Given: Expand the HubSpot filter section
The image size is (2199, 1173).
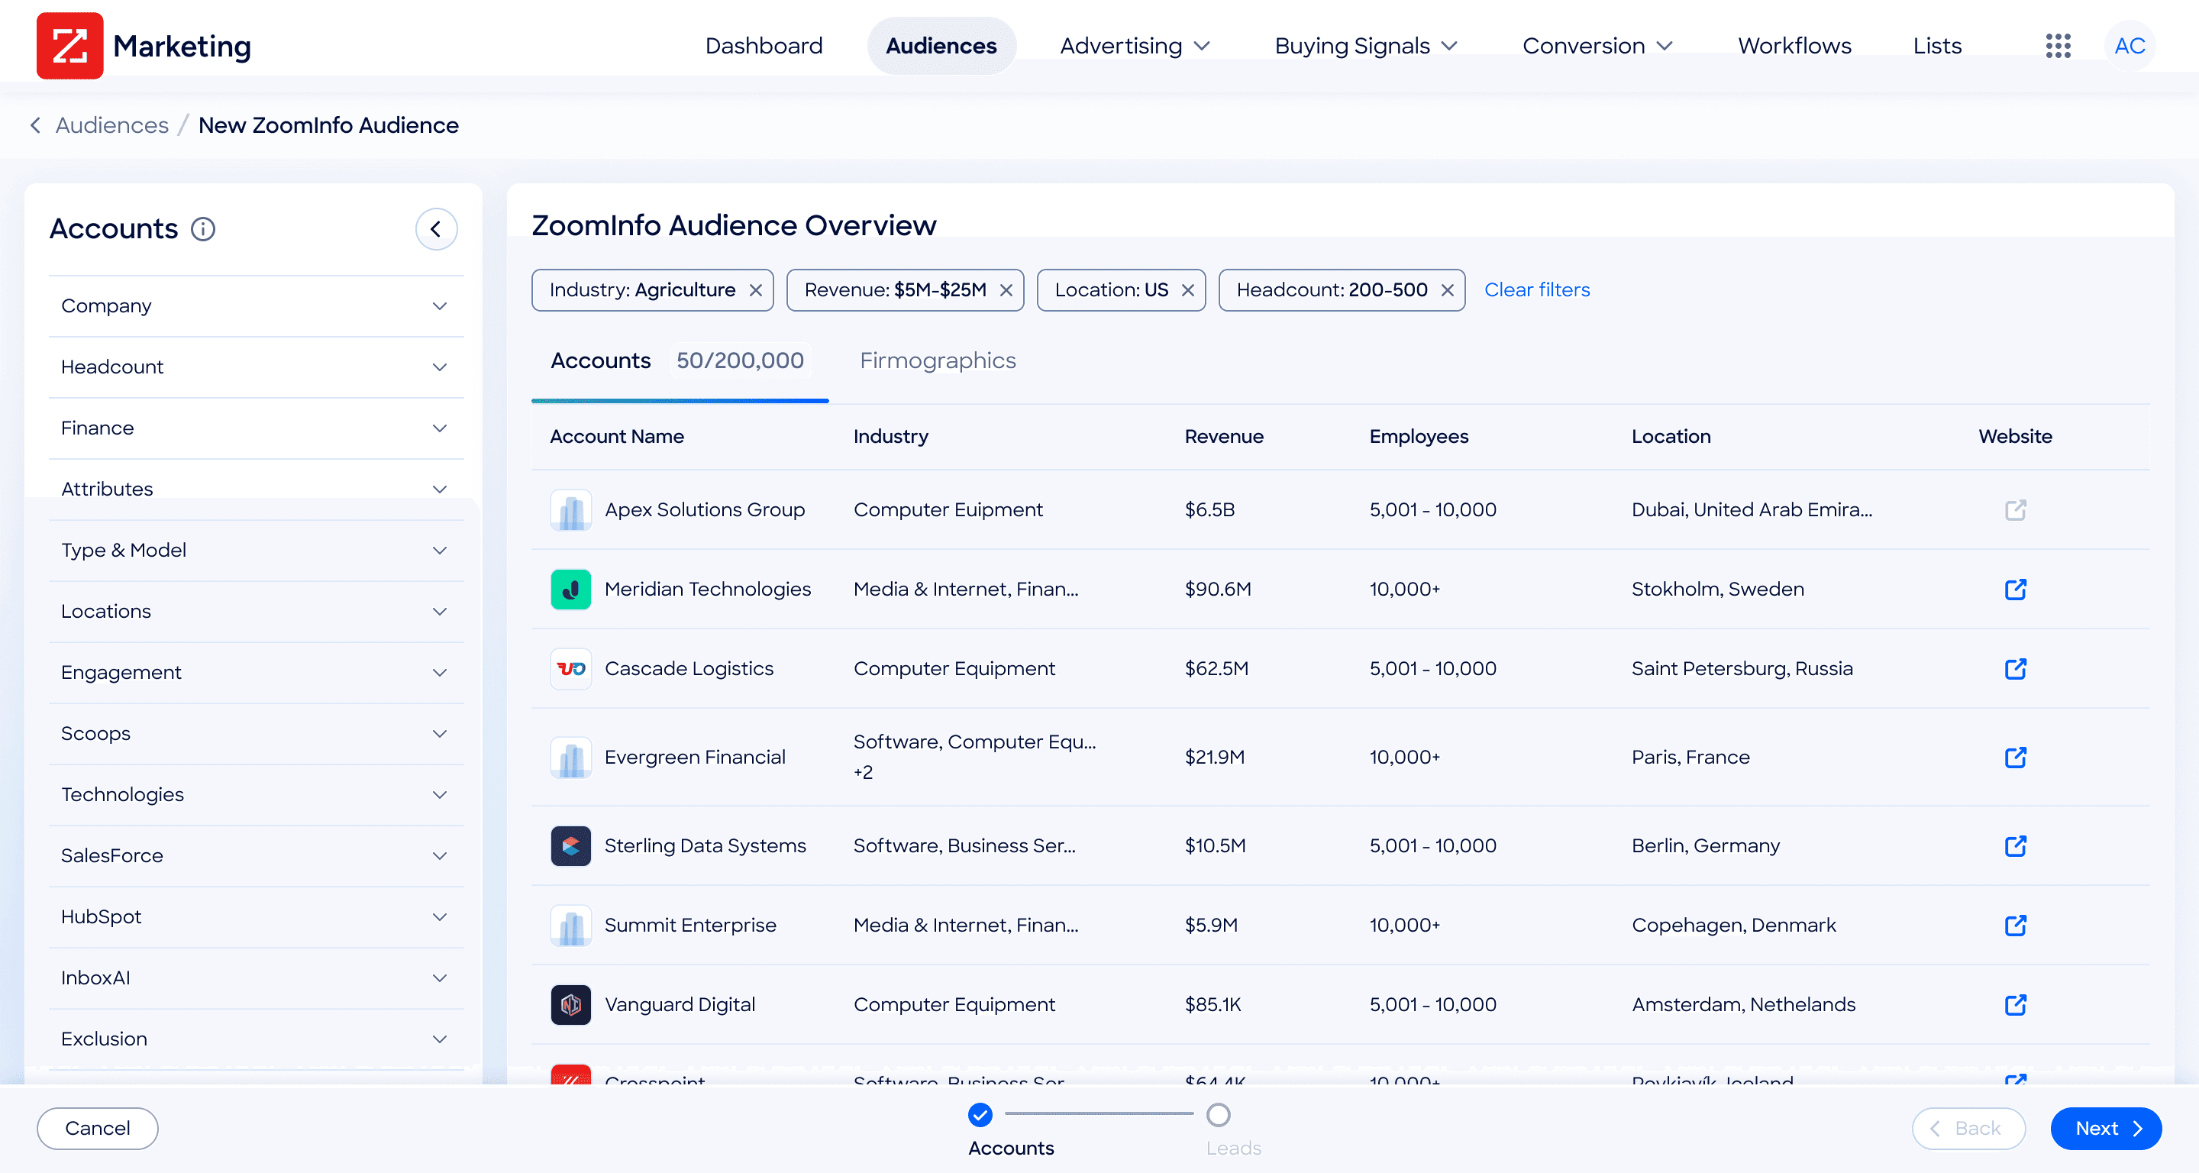Looking at the screenshot, I should click(x=256, y=917).
